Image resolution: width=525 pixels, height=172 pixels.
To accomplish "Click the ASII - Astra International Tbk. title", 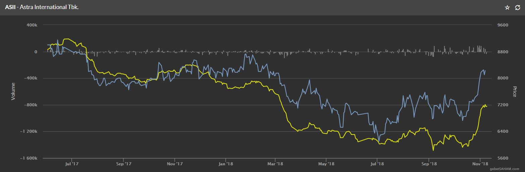I will click(42, 7).
